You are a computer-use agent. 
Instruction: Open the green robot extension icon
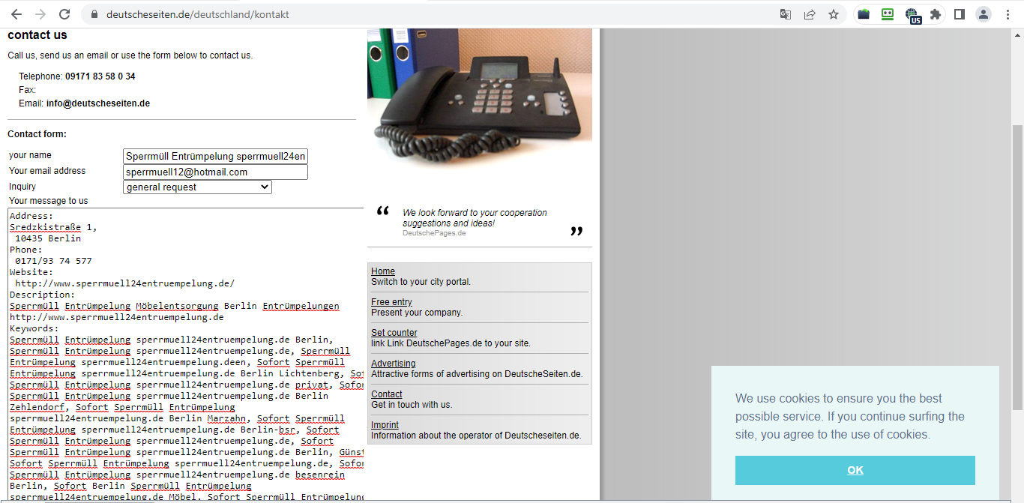click(888, 14)
